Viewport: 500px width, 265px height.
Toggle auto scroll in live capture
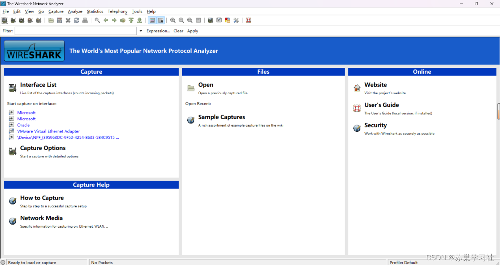pyautogui.click(x=161, y=20)
